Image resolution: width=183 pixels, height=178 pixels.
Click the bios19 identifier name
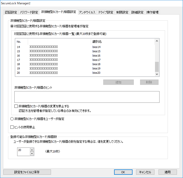pyautogui.click(x=96, y=68)
